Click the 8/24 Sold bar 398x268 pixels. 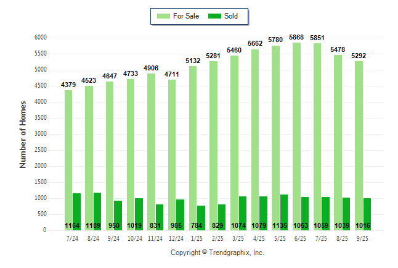(97, 211)
